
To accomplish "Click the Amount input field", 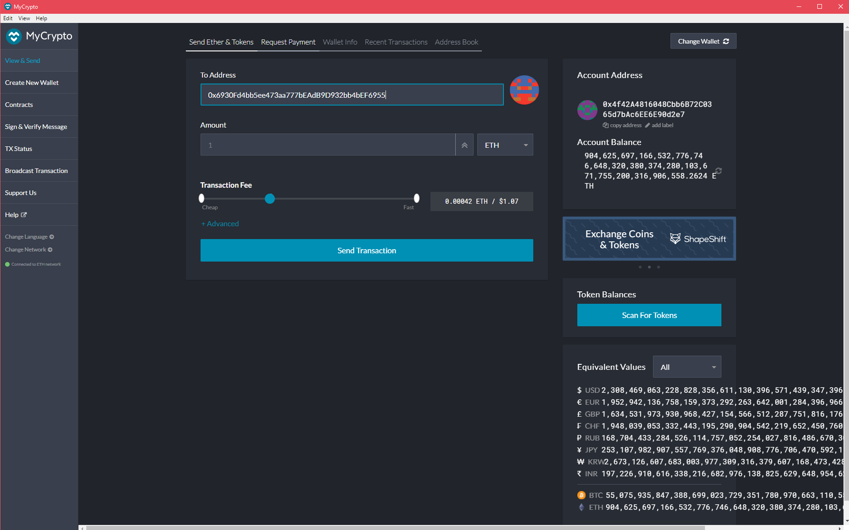I will coord(328,145).
